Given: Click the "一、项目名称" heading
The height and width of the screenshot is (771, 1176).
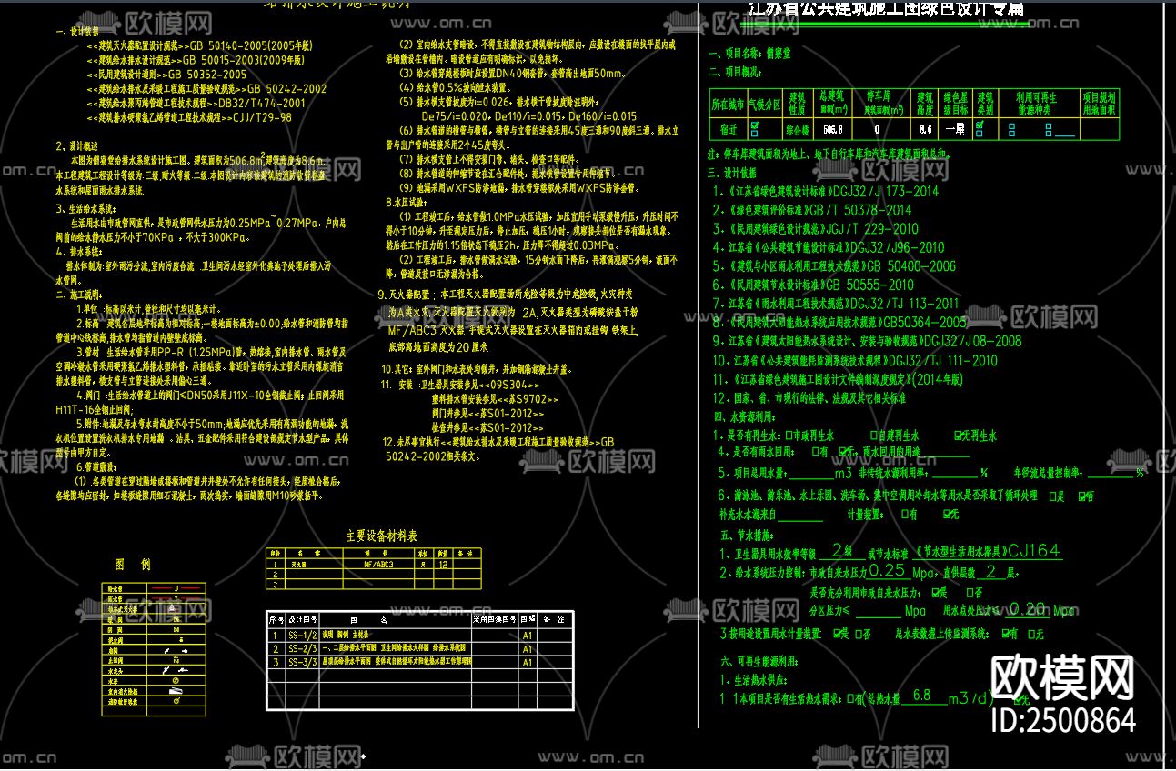Looking at the screenshot, I should pyautogui.click(x=749, y=54).
